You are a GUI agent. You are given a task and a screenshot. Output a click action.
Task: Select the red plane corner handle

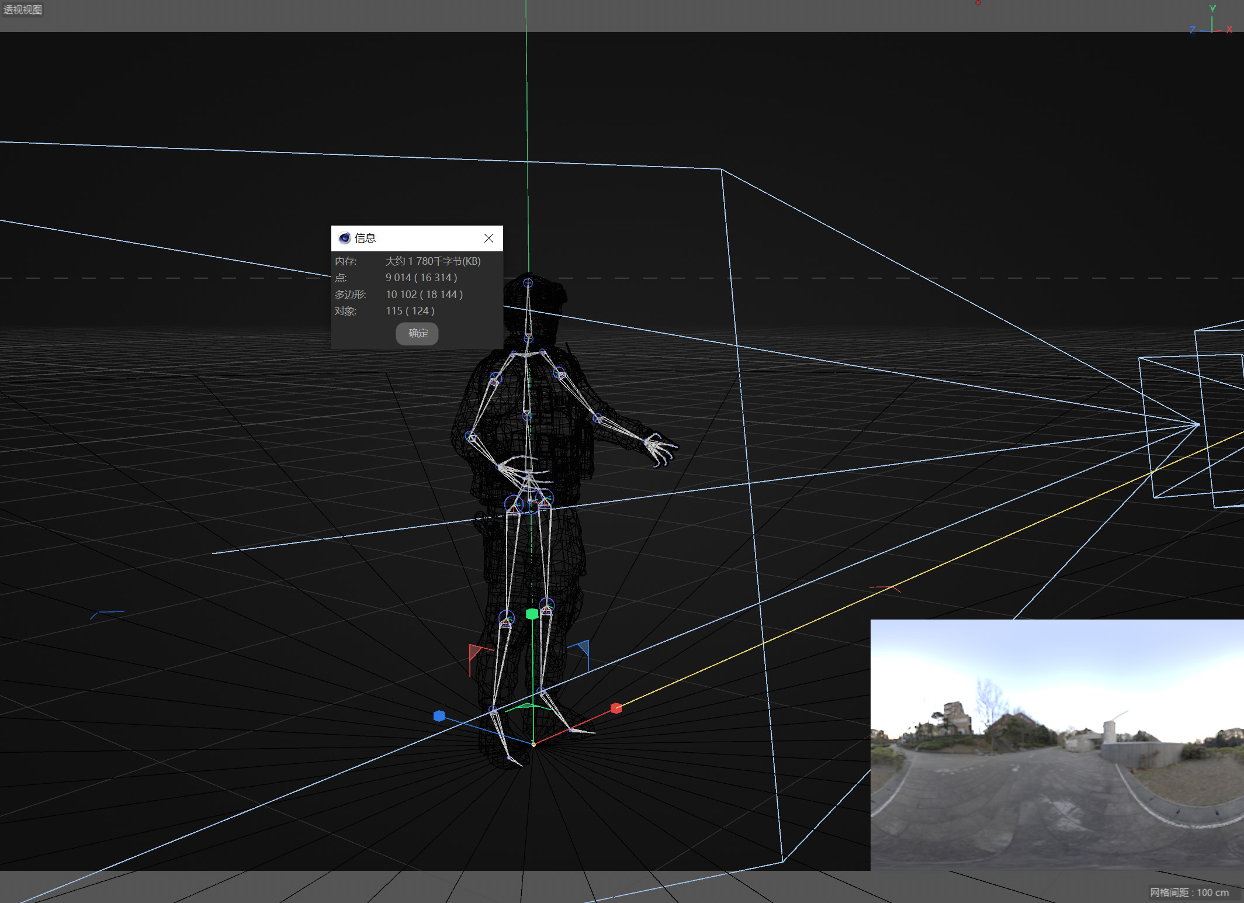tap(474, 651)
